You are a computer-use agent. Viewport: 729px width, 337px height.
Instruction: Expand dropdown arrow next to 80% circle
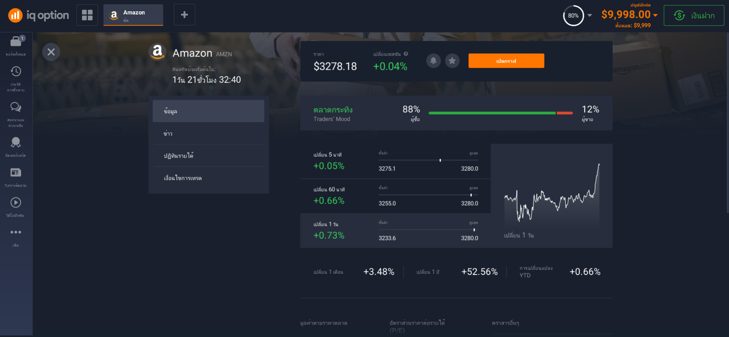coord(590,16)
